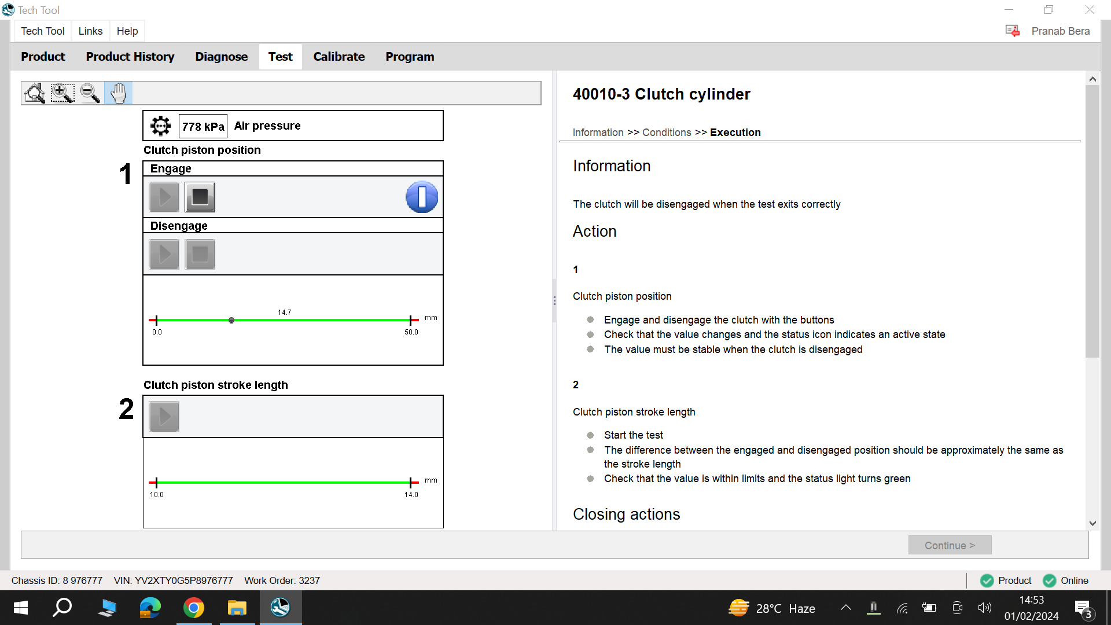Switch to the Program tab
Screen dimensions: 1111x625
click(410, 57)
